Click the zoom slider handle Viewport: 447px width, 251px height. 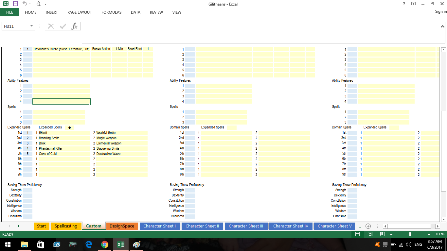click(x=410, y=234)
